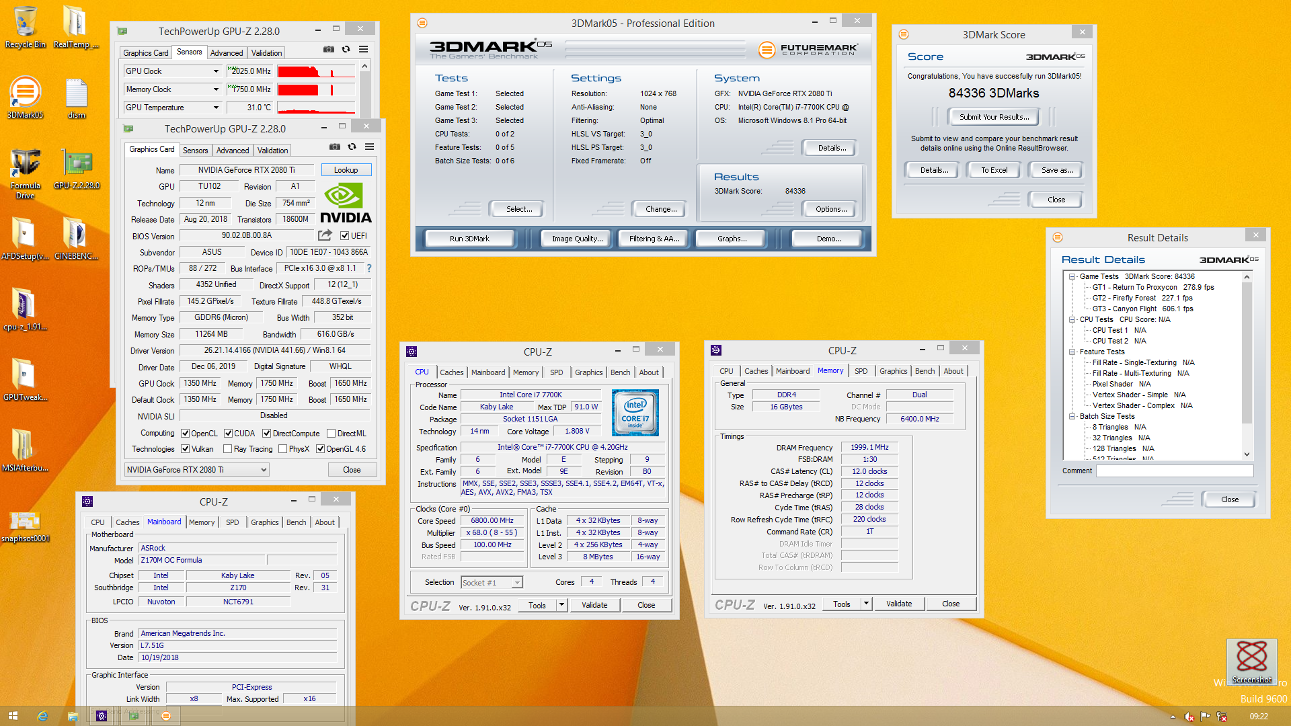The width and height of the screenshot is (1291, 726).
Task: Open the hamburger menu in the GPU-Z Sensors window
Action: (x=363, y=49)
